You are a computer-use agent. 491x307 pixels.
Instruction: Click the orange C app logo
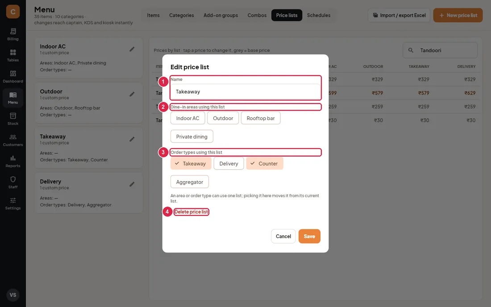(x=13, y=12)
